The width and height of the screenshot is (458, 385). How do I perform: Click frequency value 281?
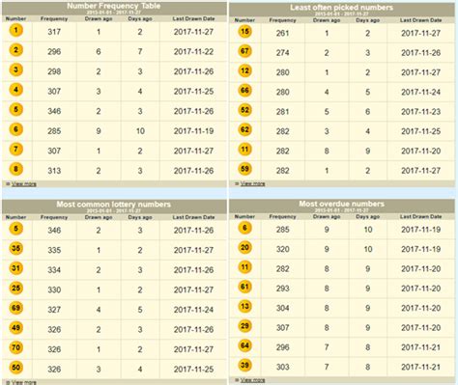[x=282, y=112]
